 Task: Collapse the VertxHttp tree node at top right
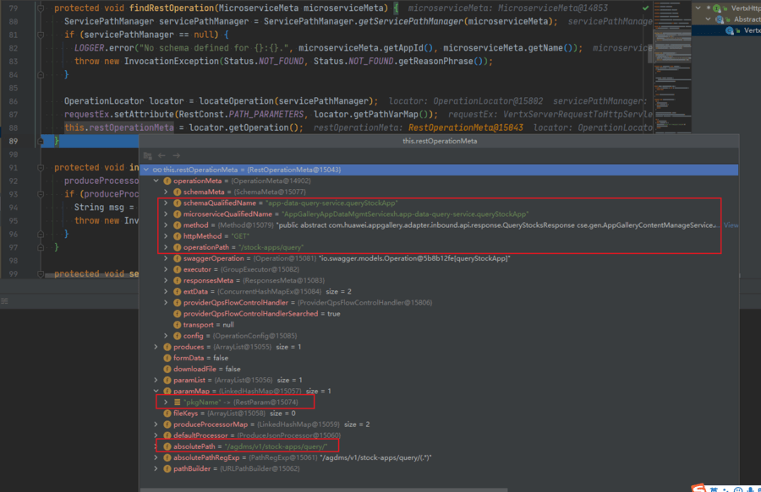click(x=698, y=8)
